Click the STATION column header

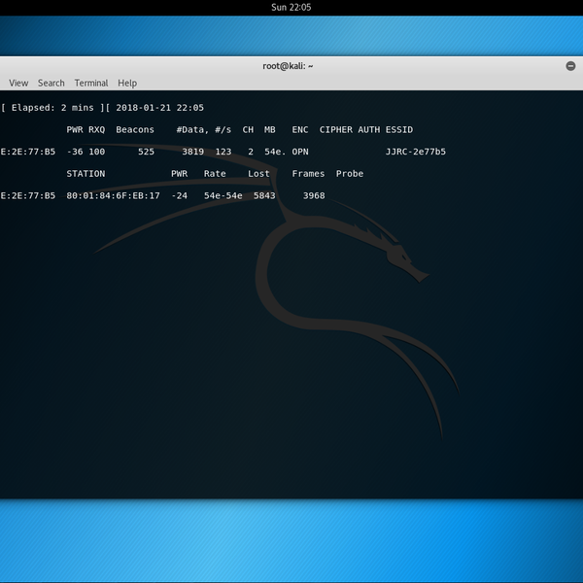pos(86,174)
